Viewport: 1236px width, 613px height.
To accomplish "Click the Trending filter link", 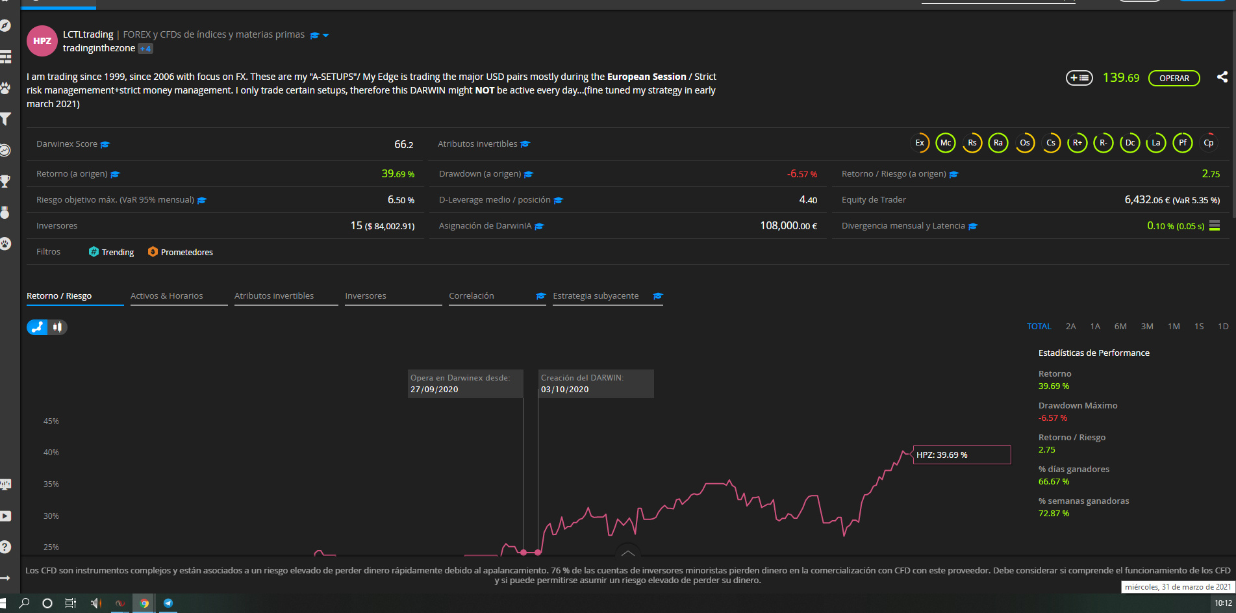I will pos(118,252).
